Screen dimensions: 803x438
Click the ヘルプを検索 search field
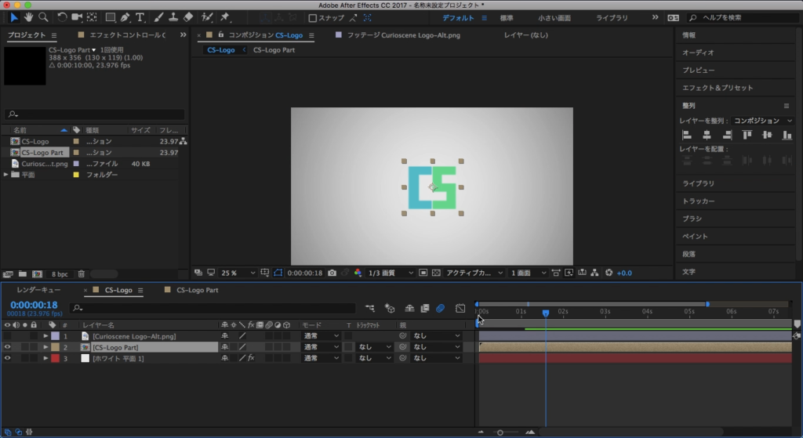[741, 17]
